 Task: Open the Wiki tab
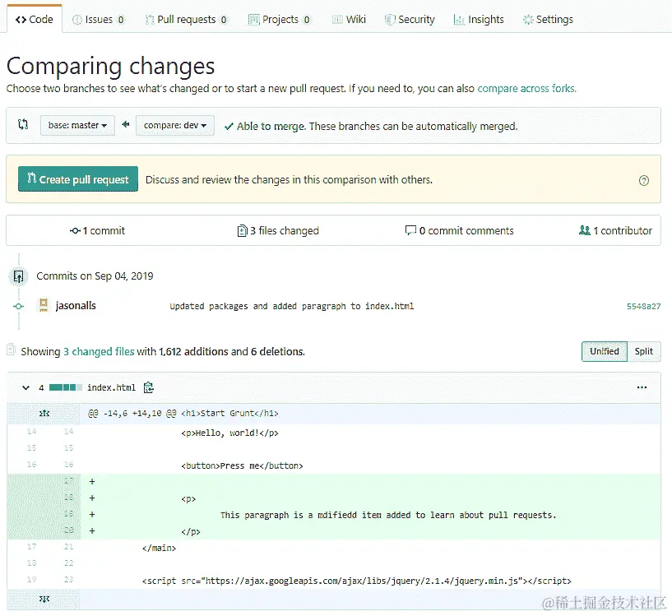pyautogui.click(x=349, y=19)
